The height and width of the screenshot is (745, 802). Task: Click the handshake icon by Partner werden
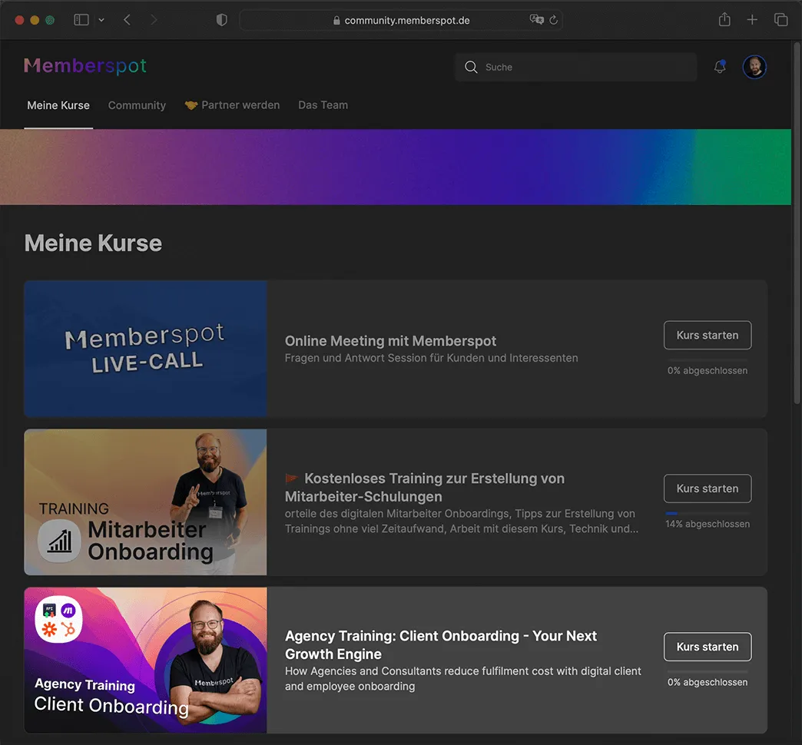pyautogui.click(x=191, y=105)
